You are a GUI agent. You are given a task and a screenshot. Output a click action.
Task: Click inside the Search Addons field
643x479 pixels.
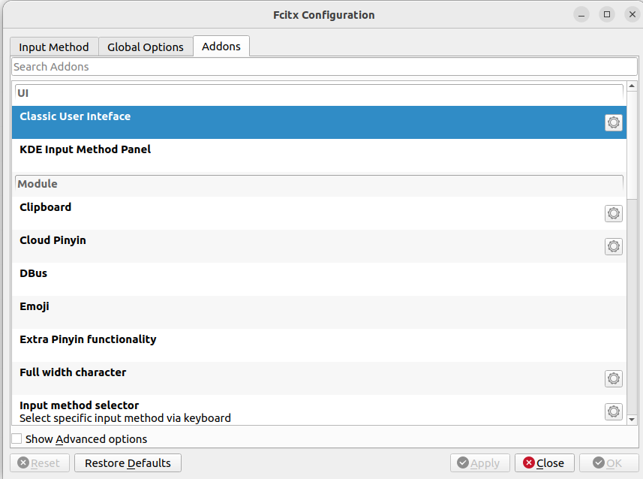tap(323, 67)
